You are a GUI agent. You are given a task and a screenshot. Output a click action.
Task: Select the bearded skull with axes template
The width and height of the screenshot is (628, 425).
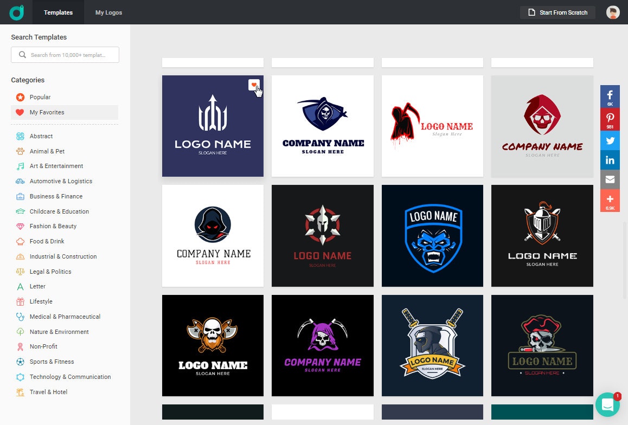[213, 346]
